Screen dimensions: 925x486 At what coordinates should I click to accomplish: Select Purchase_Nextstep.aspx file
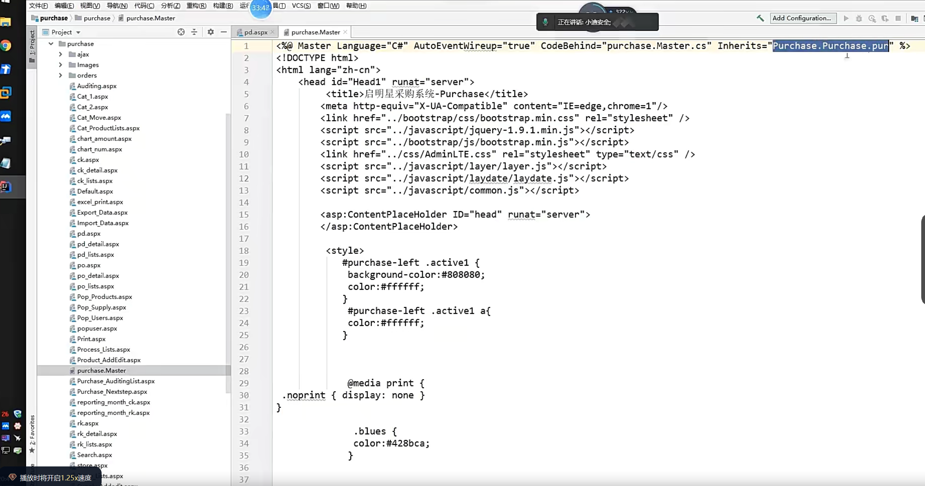point(112,392)
